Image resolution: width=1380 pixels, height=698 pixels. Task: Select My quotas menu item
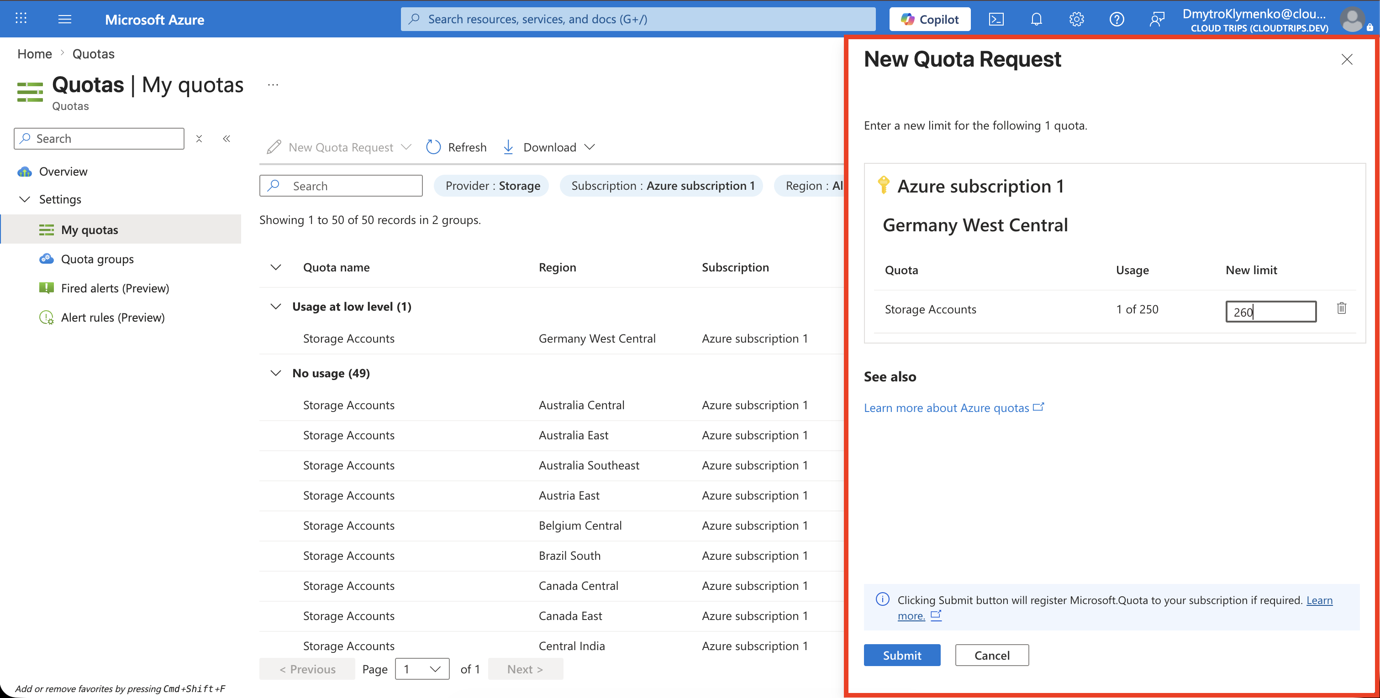121,229
